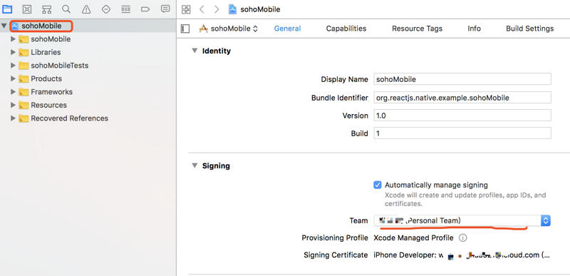The image size is (570, 276).
Task: Collapse the root sohoMobile project tree
Action: click(4, 26)
